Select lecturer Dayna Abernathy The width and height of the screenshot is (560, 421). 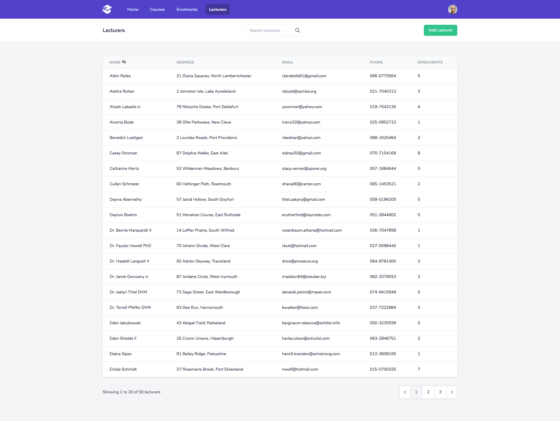point(126,200)
